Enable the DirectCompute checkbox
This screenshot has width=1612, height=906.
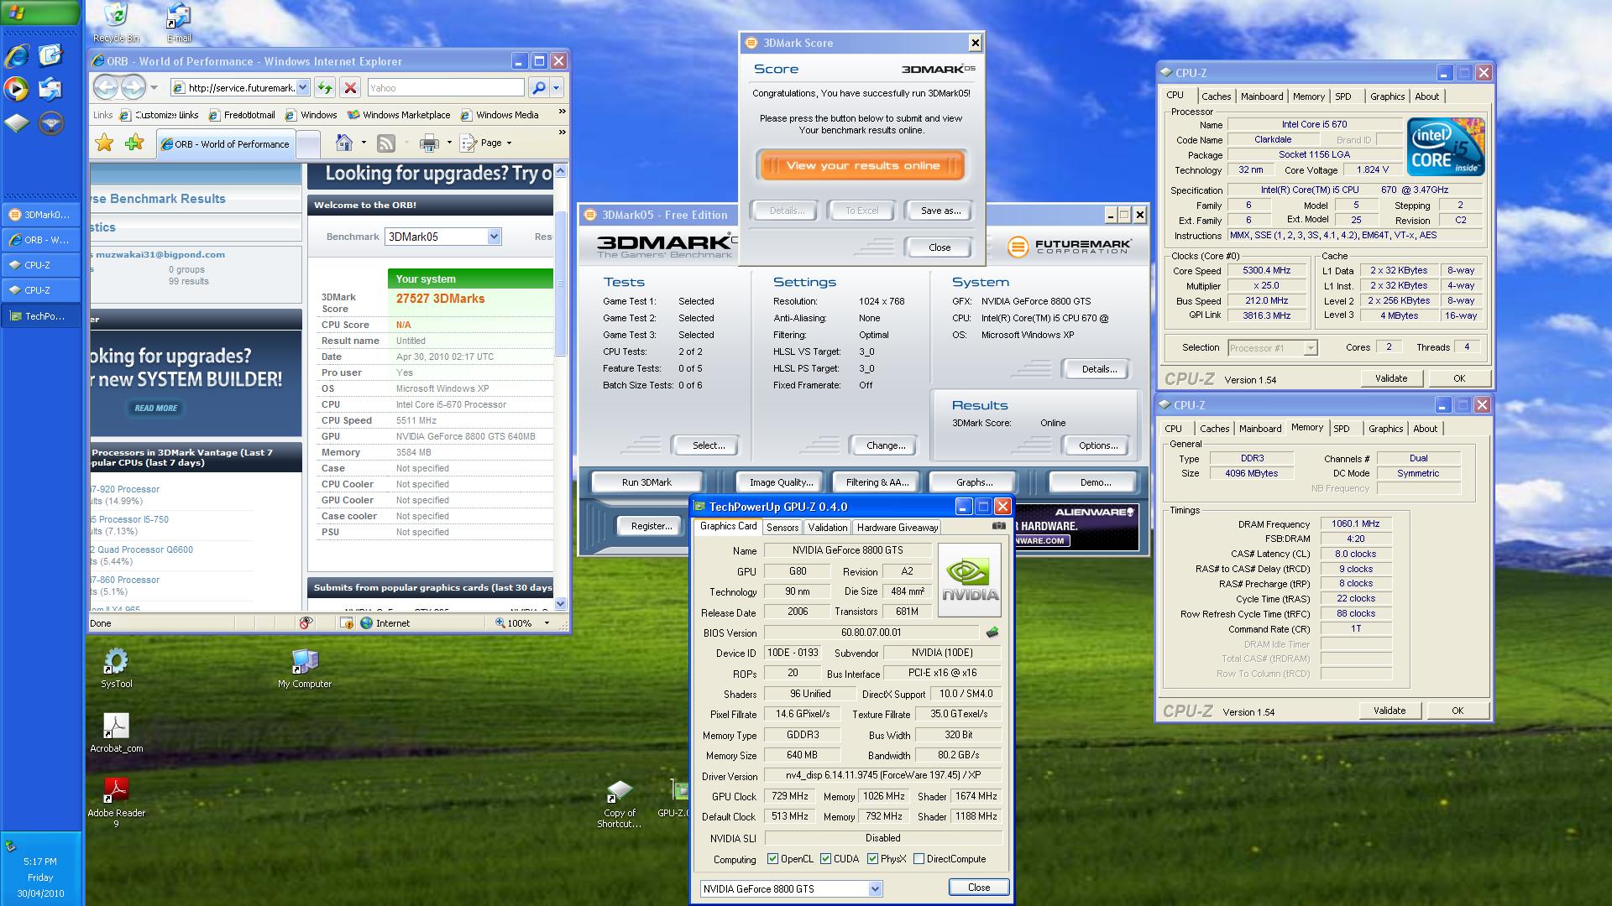point(919,859)
